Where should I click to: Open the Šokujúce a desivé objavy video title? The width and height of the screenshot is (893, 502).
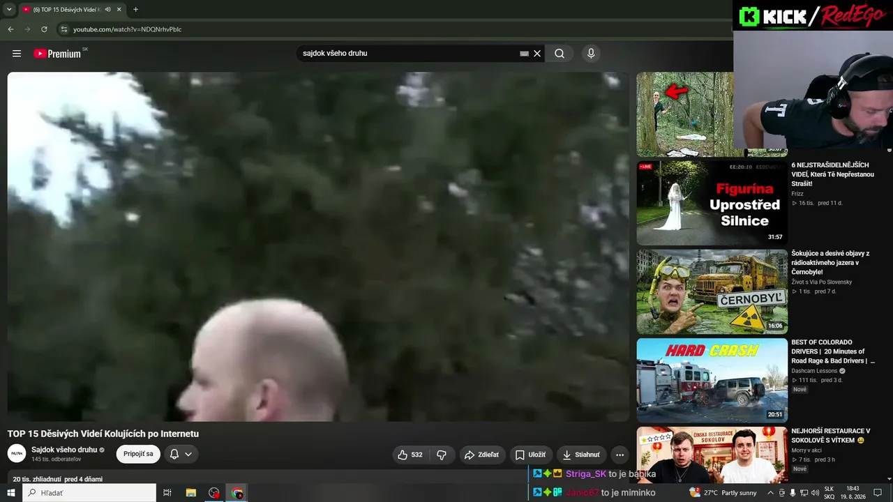coord(830,263)
